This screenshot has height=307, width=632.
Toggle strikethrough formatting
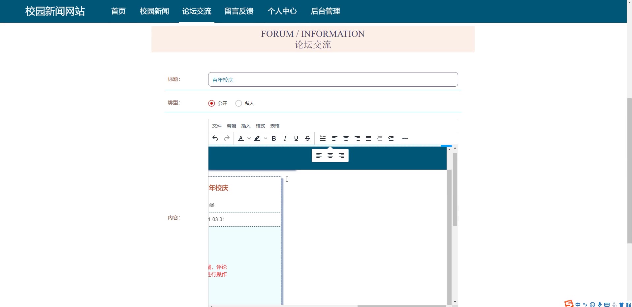click(x=307, y=138)
